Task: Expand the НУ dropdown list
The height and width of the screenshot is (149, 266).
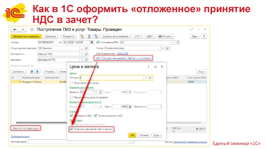Action: (x=173, y=42)
